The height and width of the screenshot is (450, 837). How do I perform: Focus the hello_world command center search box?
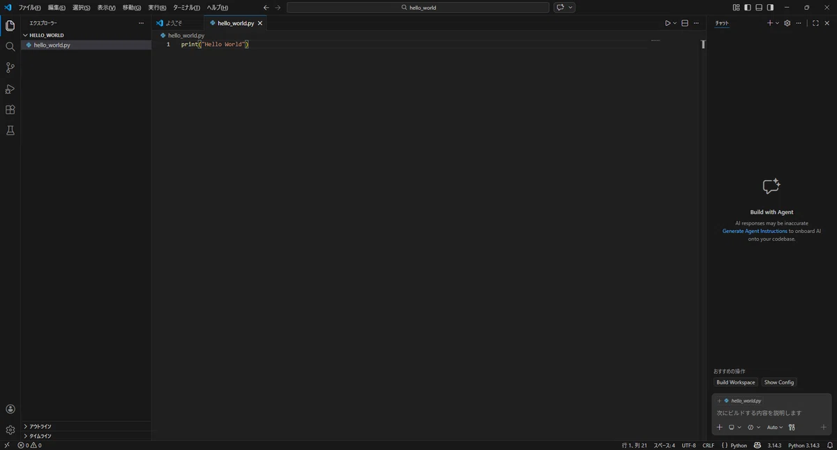[x=418, y=8]
